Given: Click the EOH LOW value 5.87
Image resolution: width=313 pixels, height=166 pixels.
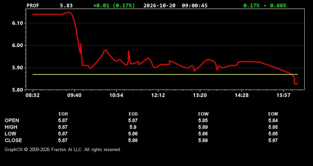Looking at the screenshot, I should [x=63, y=134].
